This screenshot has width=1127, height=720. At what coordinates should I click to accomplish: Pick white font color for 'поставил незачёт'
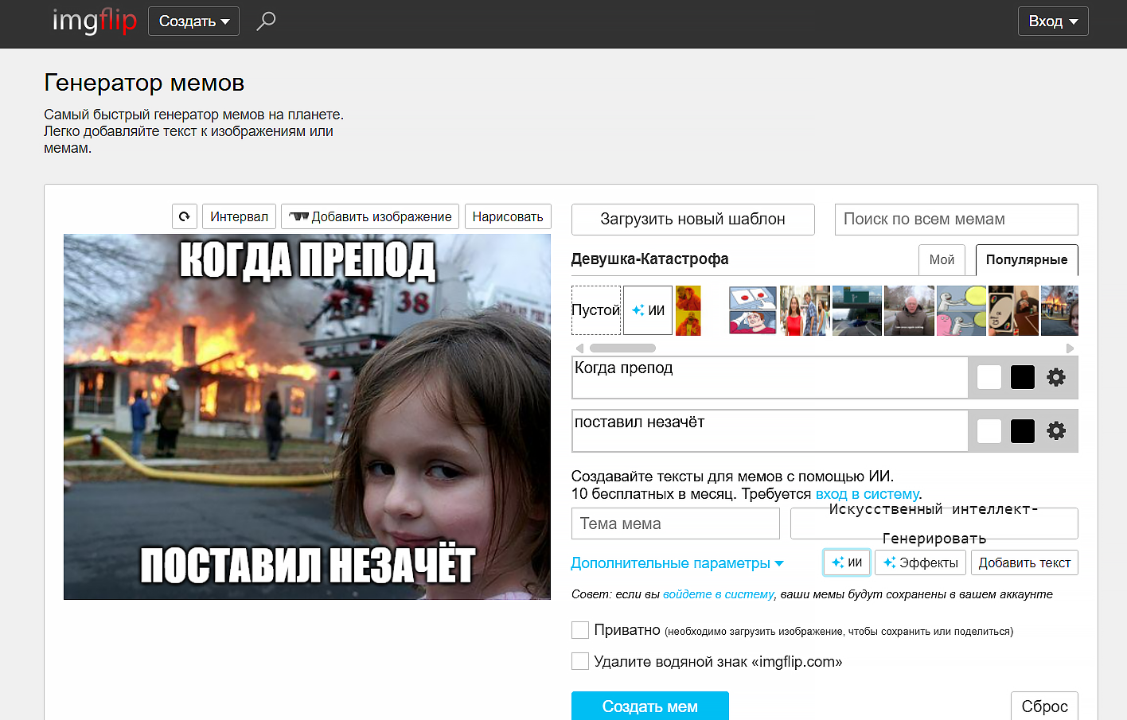click(x=989, y=431)
